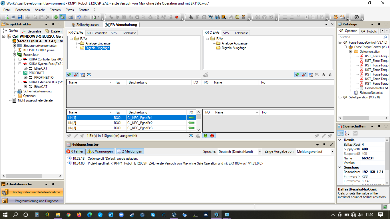
Task: Toggle the 0 Fehler filter button
Action: pyautogui.click(x=75, y=152)
